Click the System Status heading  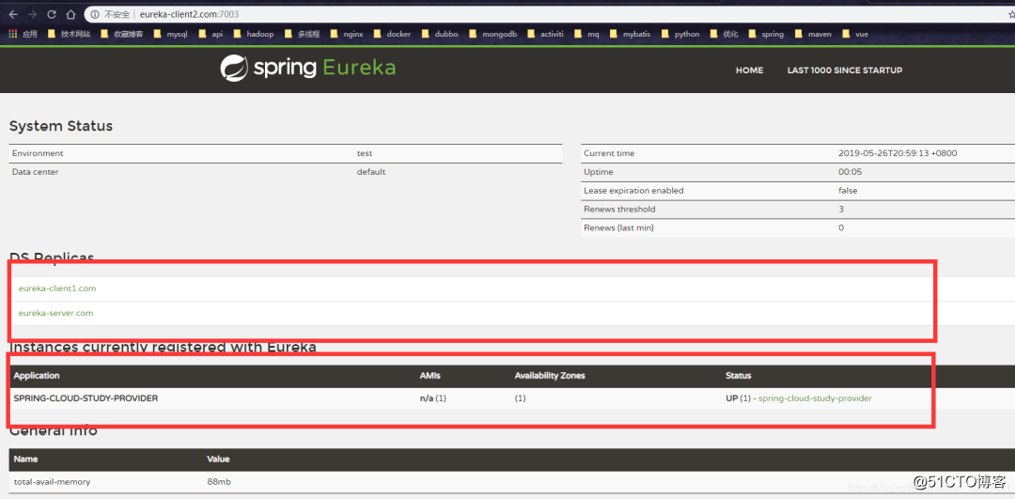click(x=61, y=126)
